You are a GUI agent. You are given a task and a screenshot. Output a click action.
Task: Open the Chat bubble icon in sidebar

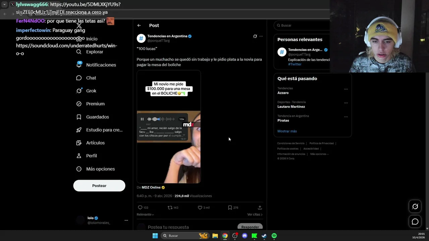coord(79,78)
